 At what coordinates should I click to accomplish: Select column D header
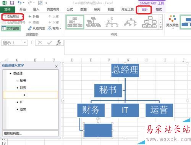[72, 60]
